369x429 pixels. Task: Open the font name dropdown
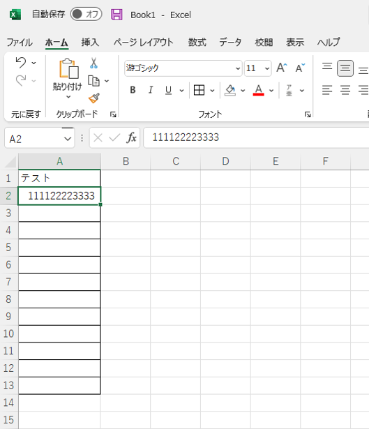click(238, 68)
